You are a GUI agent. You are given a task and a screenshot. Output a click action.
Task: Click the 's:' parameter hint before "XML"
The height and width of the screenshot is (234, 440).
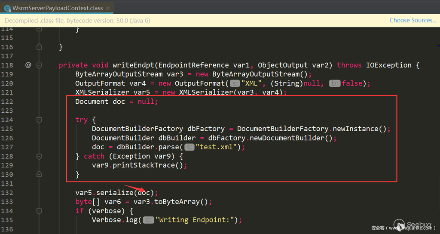click(235, 83)
